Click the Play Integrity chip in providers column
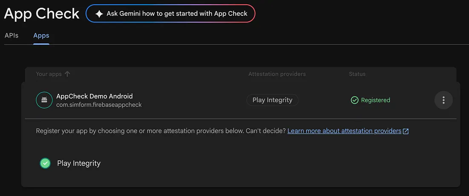Screen dimensions: 469x196 272,100
